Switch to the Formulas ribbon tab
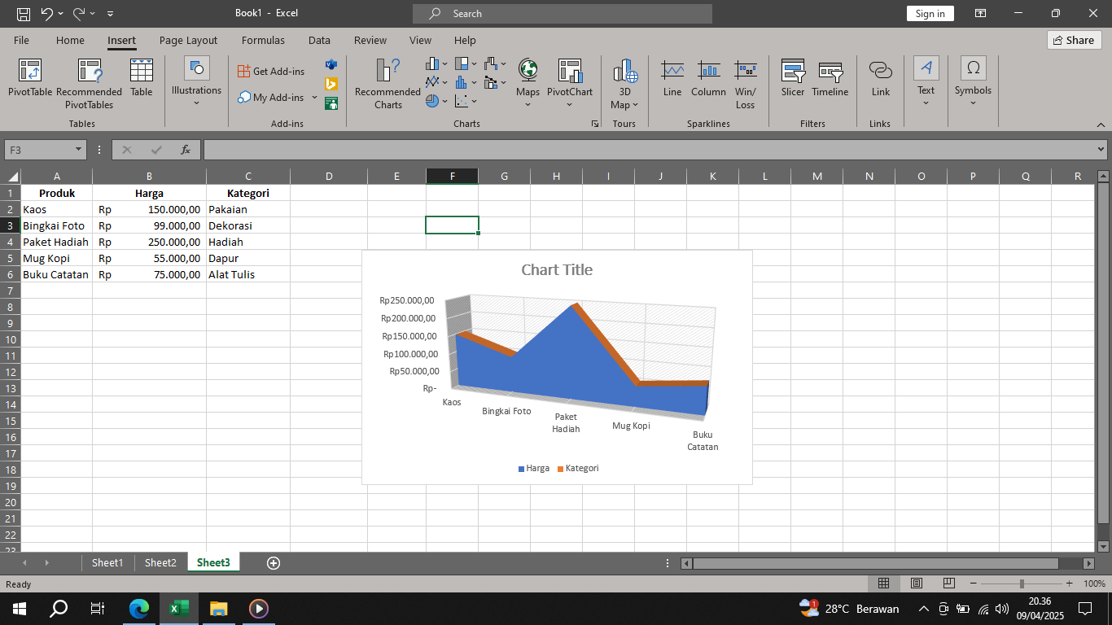This screenshot has height=625, width=1112. (263, 40)
